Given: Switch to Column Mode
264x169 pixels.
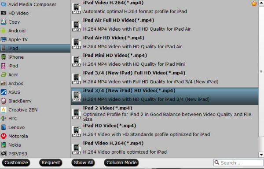Looking at the screenshot, I should 121,162.
